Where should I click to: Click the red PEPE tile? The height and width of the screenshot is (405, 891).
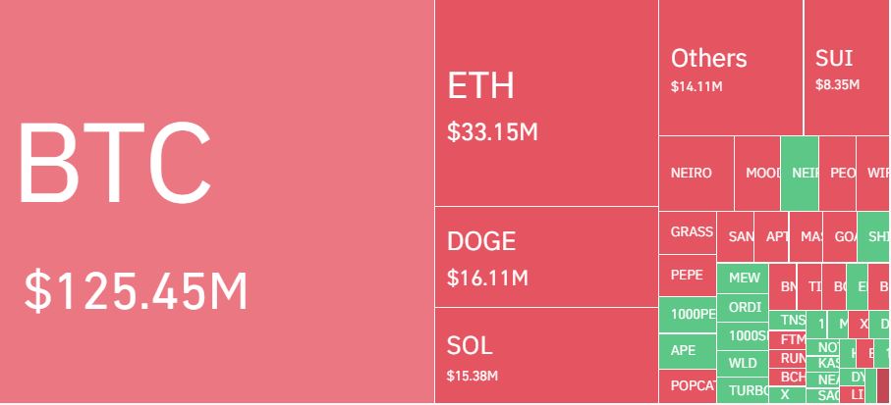[x=688, y=276]
